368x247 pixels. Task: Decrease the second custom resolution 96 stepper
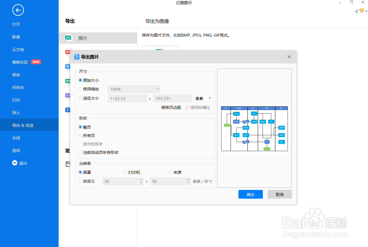pos(188,183)
